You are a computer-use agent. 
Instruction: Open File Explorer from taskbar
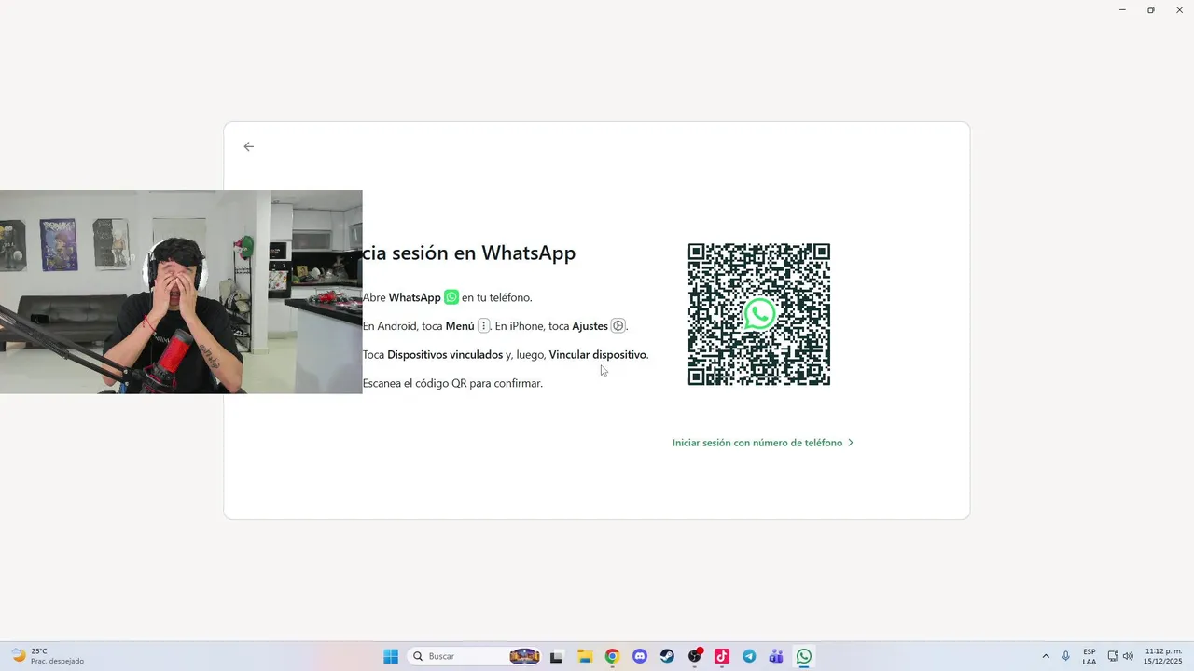(x=585, y=656)
